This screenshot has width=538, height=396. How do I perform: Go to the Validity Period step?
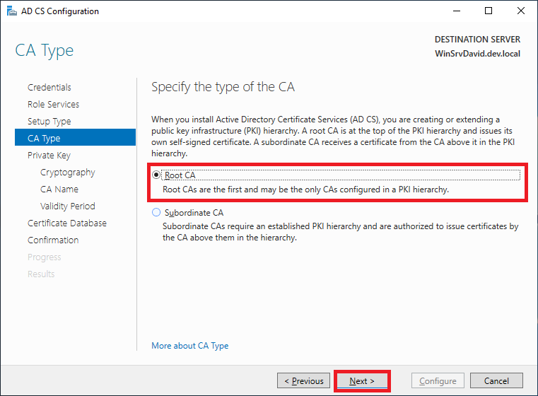67,206
